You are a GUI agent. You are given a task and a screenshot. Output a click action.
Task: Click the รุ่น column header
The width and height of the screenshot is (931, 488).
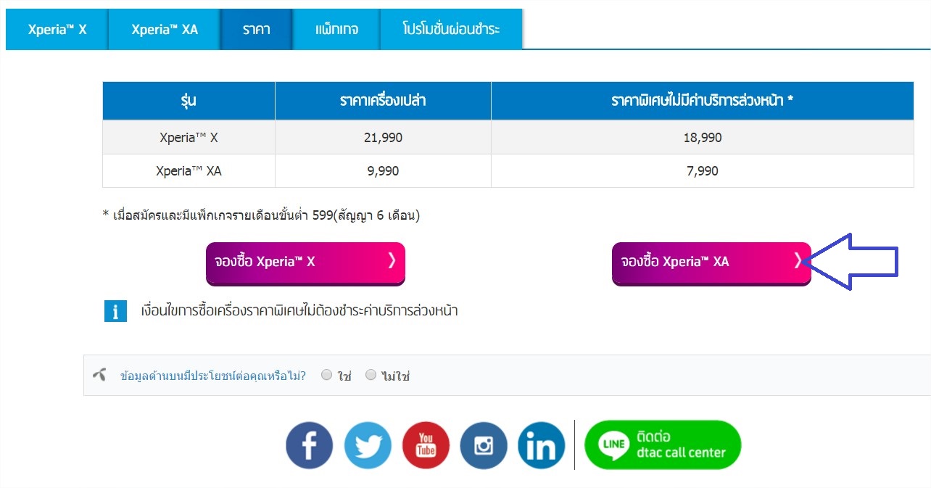coord(189,101)
